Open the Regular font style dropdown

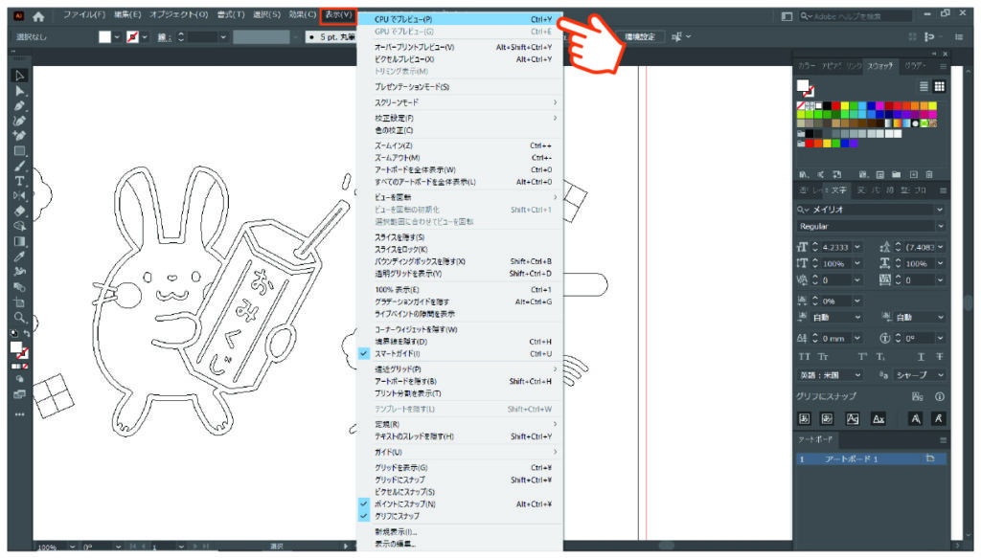940,226
